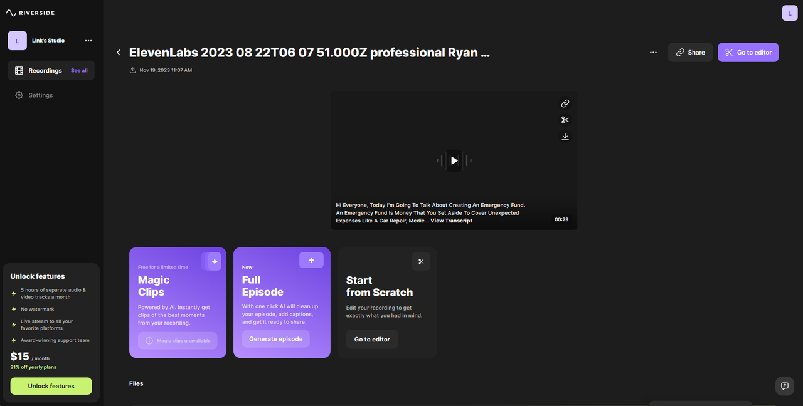The image size is (803, 406).
Task: Click the Magic Clips card
Action: point(178,303)
